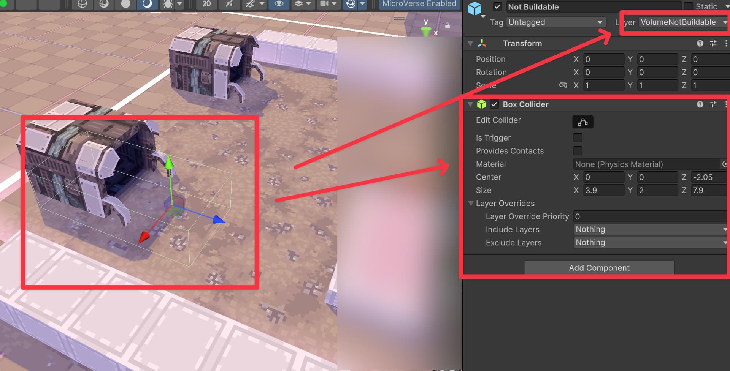Click the scale constrain proportions link icon
The width and height of the screenshot is (730, 371).
pyautogui.click(x=563, y=85)
